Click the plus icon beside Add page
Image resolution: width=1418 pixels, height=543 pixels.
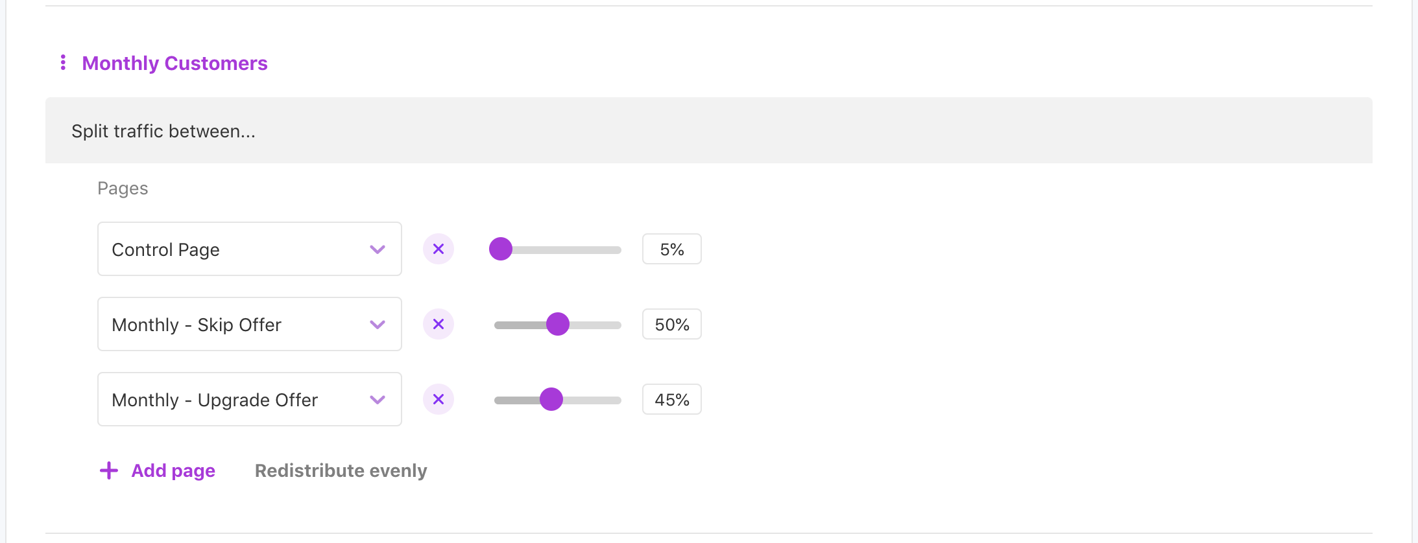point(109,470)
